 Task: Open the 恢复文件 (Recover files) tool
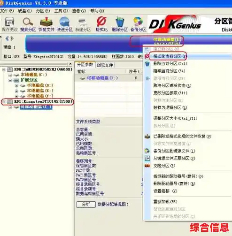coord(46,24)
